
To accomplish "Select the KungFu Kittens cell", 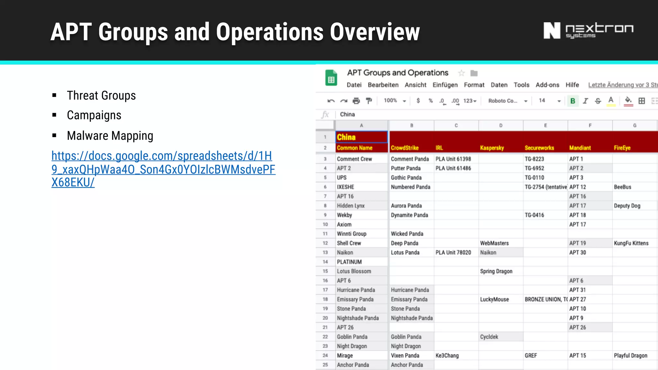I will pyautogui.click(x=635, y=243).
